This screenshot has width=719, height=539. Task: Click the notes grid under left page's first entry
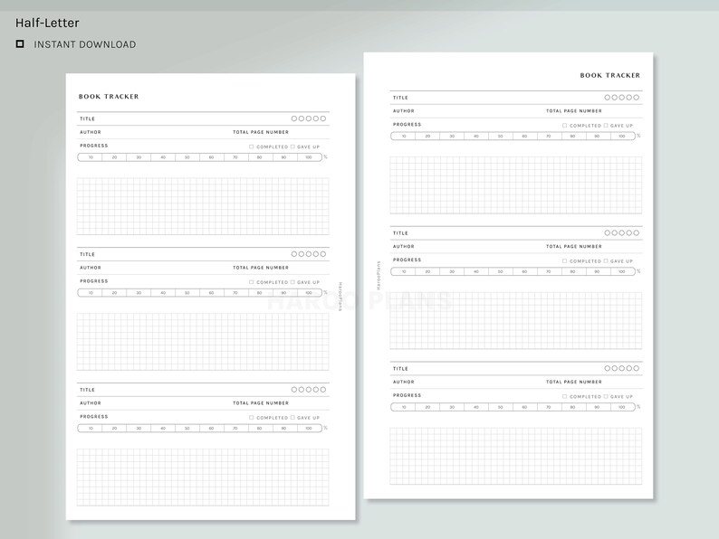pyautogui.click(x=203, y=206)
